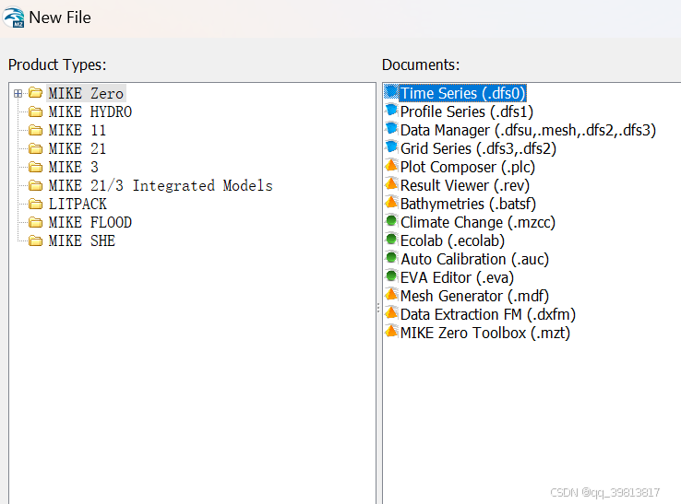The height and width of the screenshot is (504, 681).
Task: Select MIKE 21 product type
Action: tap(77, 148)
